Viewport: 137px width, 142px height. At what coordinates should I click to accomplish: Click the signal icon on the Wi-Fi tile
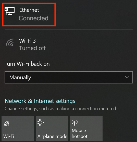(6, 123)
